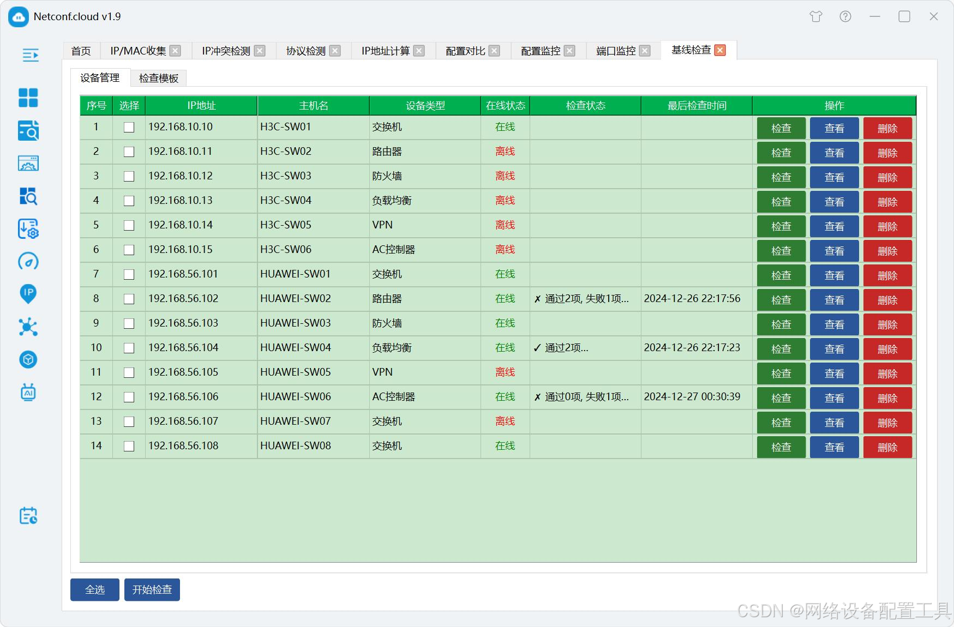Click the network topology nodes sidebar icon

pos(28,327)
